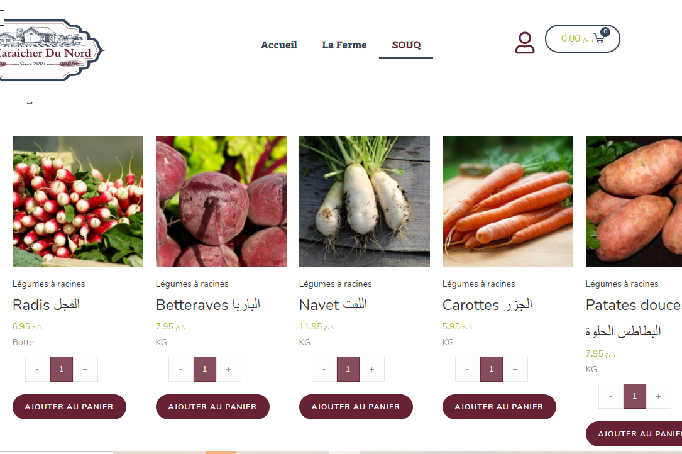Open the radish product thumbnail
Image resolution: width=682 pixels, height=454 pixels.
(x=78, y=201)
